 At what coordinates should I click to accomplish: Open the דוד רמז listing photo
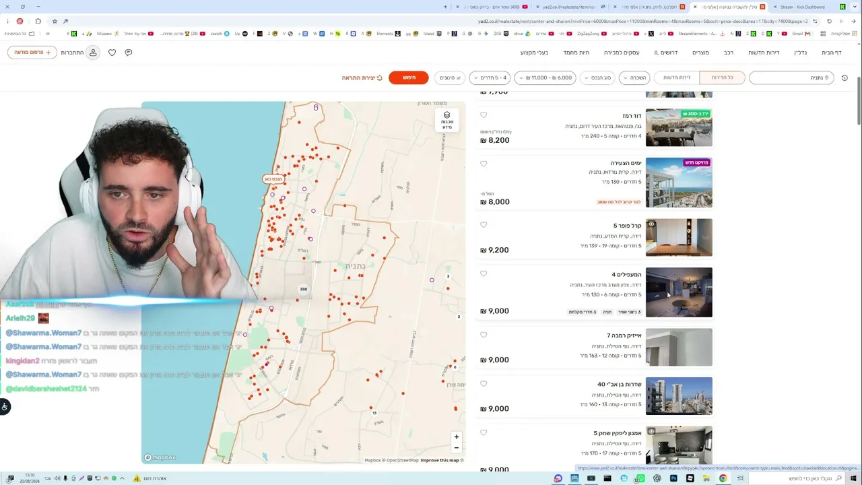pyautogui.click(x=679, y=127)
